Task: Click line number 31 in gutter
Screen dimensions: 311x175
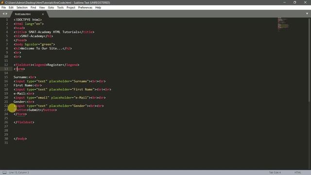Action: [x=6, y=142]
